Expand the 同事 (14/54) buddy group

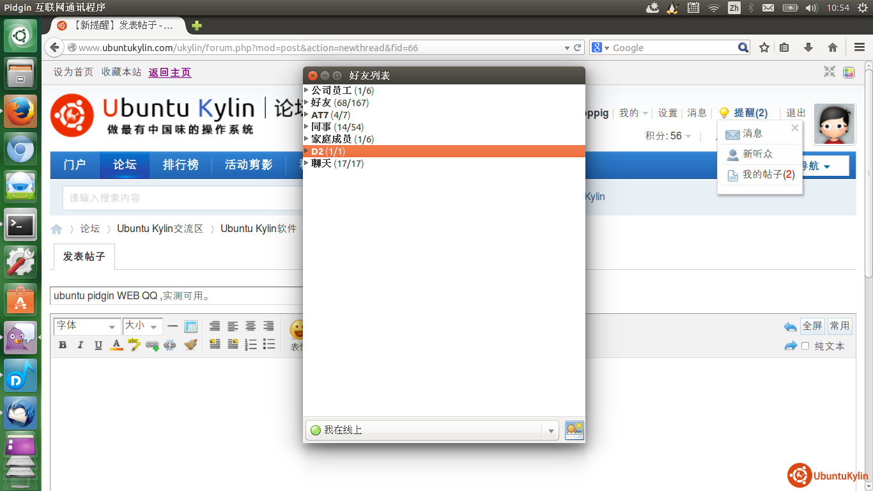(x=307, y=127)
